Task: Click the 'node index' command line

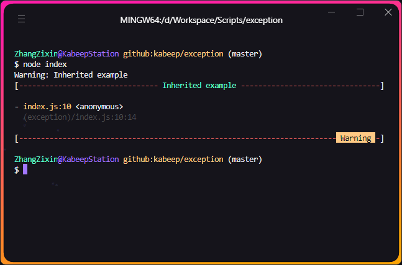Action: point(41,65)
